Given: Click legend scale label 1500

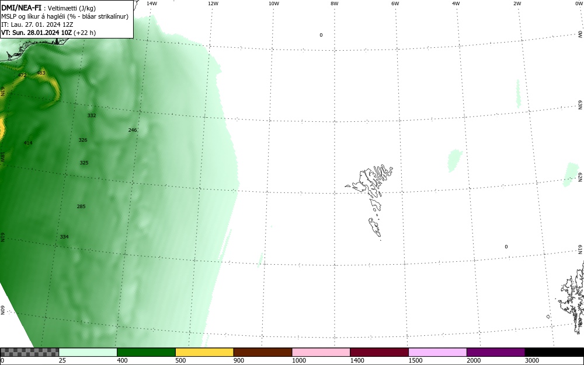Looking at the screenshot, I should click(x=416, y=360).
